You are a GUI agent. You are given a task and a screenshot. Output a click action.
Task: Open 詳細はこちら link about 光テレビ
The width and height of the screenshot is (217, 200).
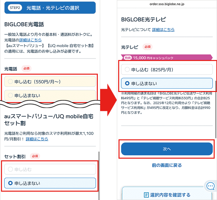pyautogui.click(x=163, y=30)
